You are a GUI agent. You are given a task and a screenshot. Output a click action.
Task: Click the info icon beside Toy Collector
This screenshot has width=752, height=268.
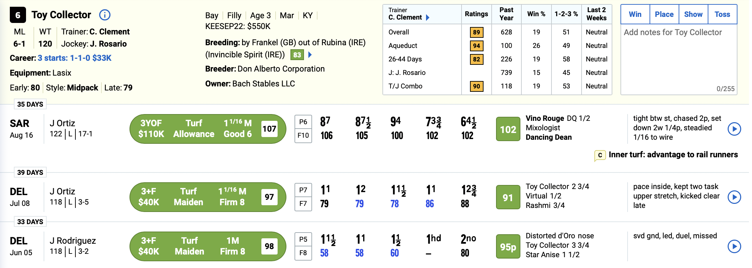(105, 15)
